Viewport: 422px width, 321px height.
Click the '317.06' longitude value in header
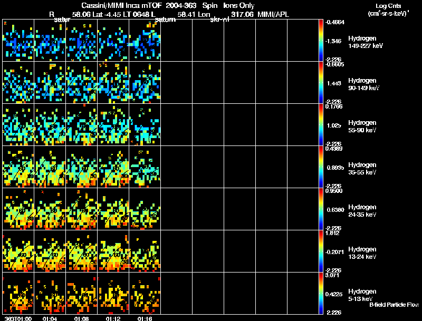coord(242,14)
